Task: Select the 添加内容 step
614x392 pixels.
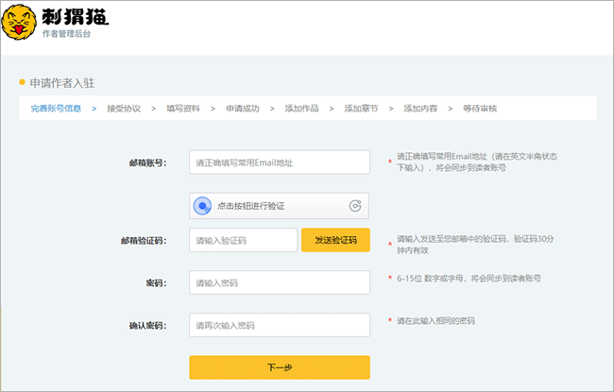Action: pyautogui.click(x=420, y=109)
